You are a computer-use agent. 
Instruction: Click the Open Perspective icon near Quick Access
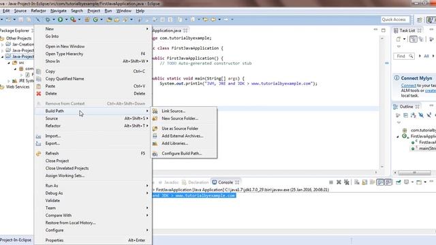click(x=420, y=20)
